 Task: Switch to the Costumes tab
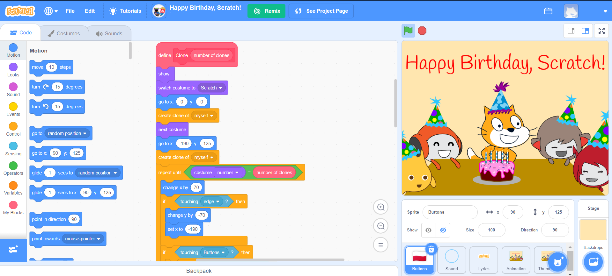tap(64, 33)
